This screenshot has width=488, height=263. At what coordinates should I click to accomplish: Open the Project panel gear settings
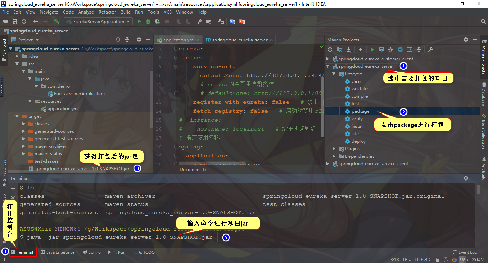[x=139, y=40]
